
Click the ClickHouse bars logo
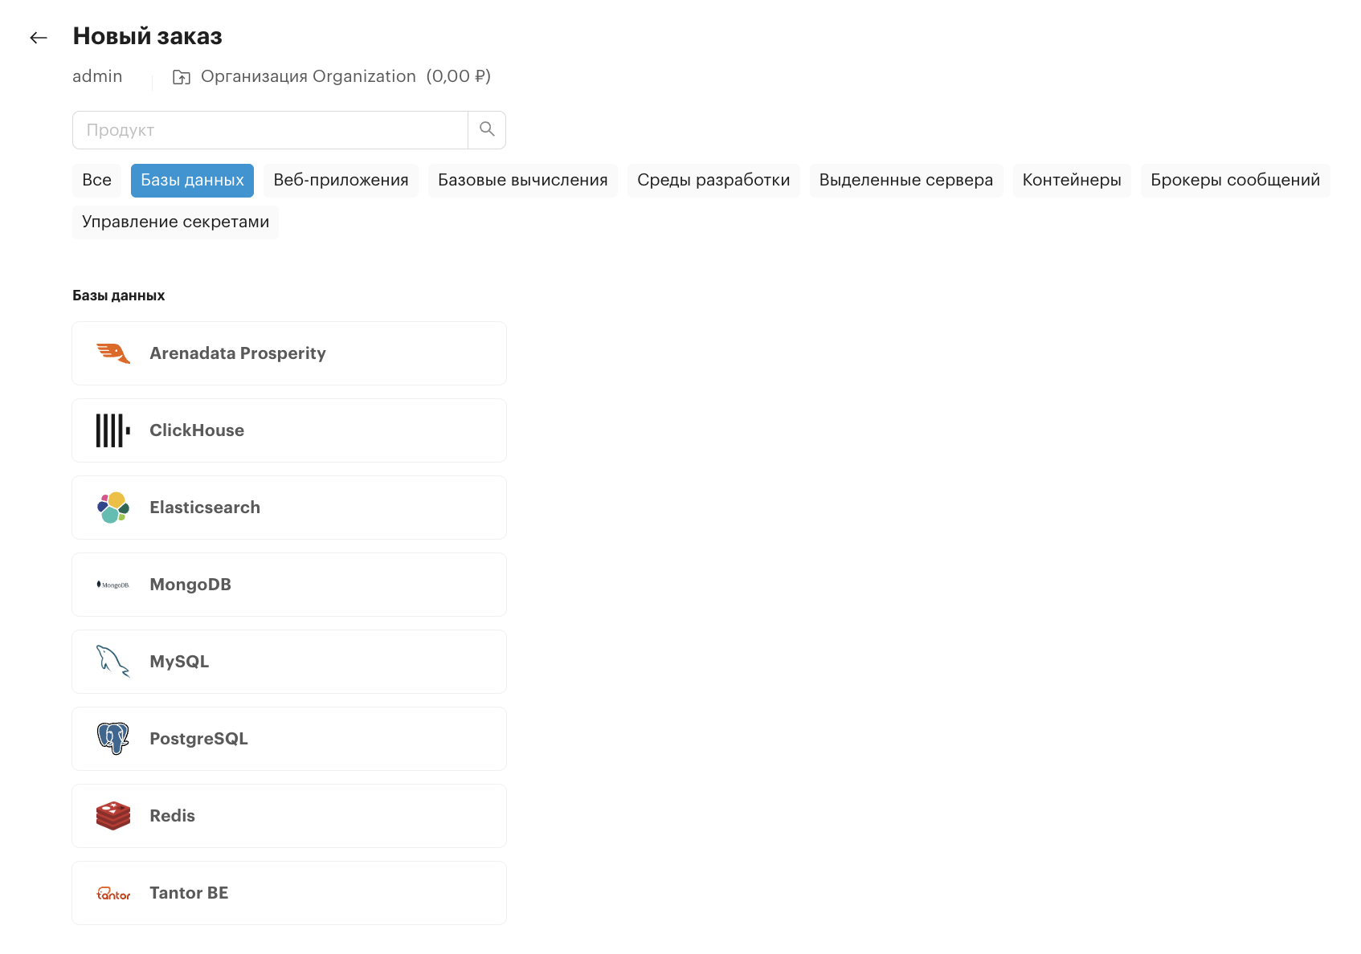tap(113, 430)
